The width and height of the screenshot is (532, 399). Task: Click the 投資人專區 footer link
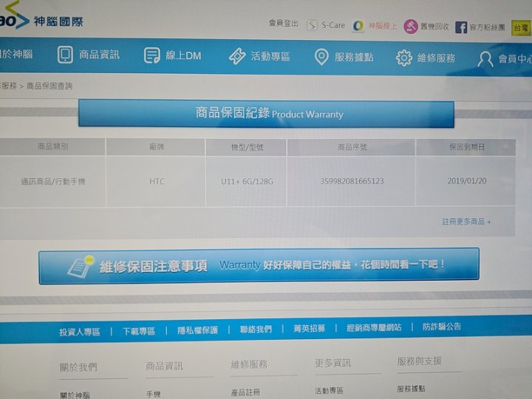[x=79, y=332]
